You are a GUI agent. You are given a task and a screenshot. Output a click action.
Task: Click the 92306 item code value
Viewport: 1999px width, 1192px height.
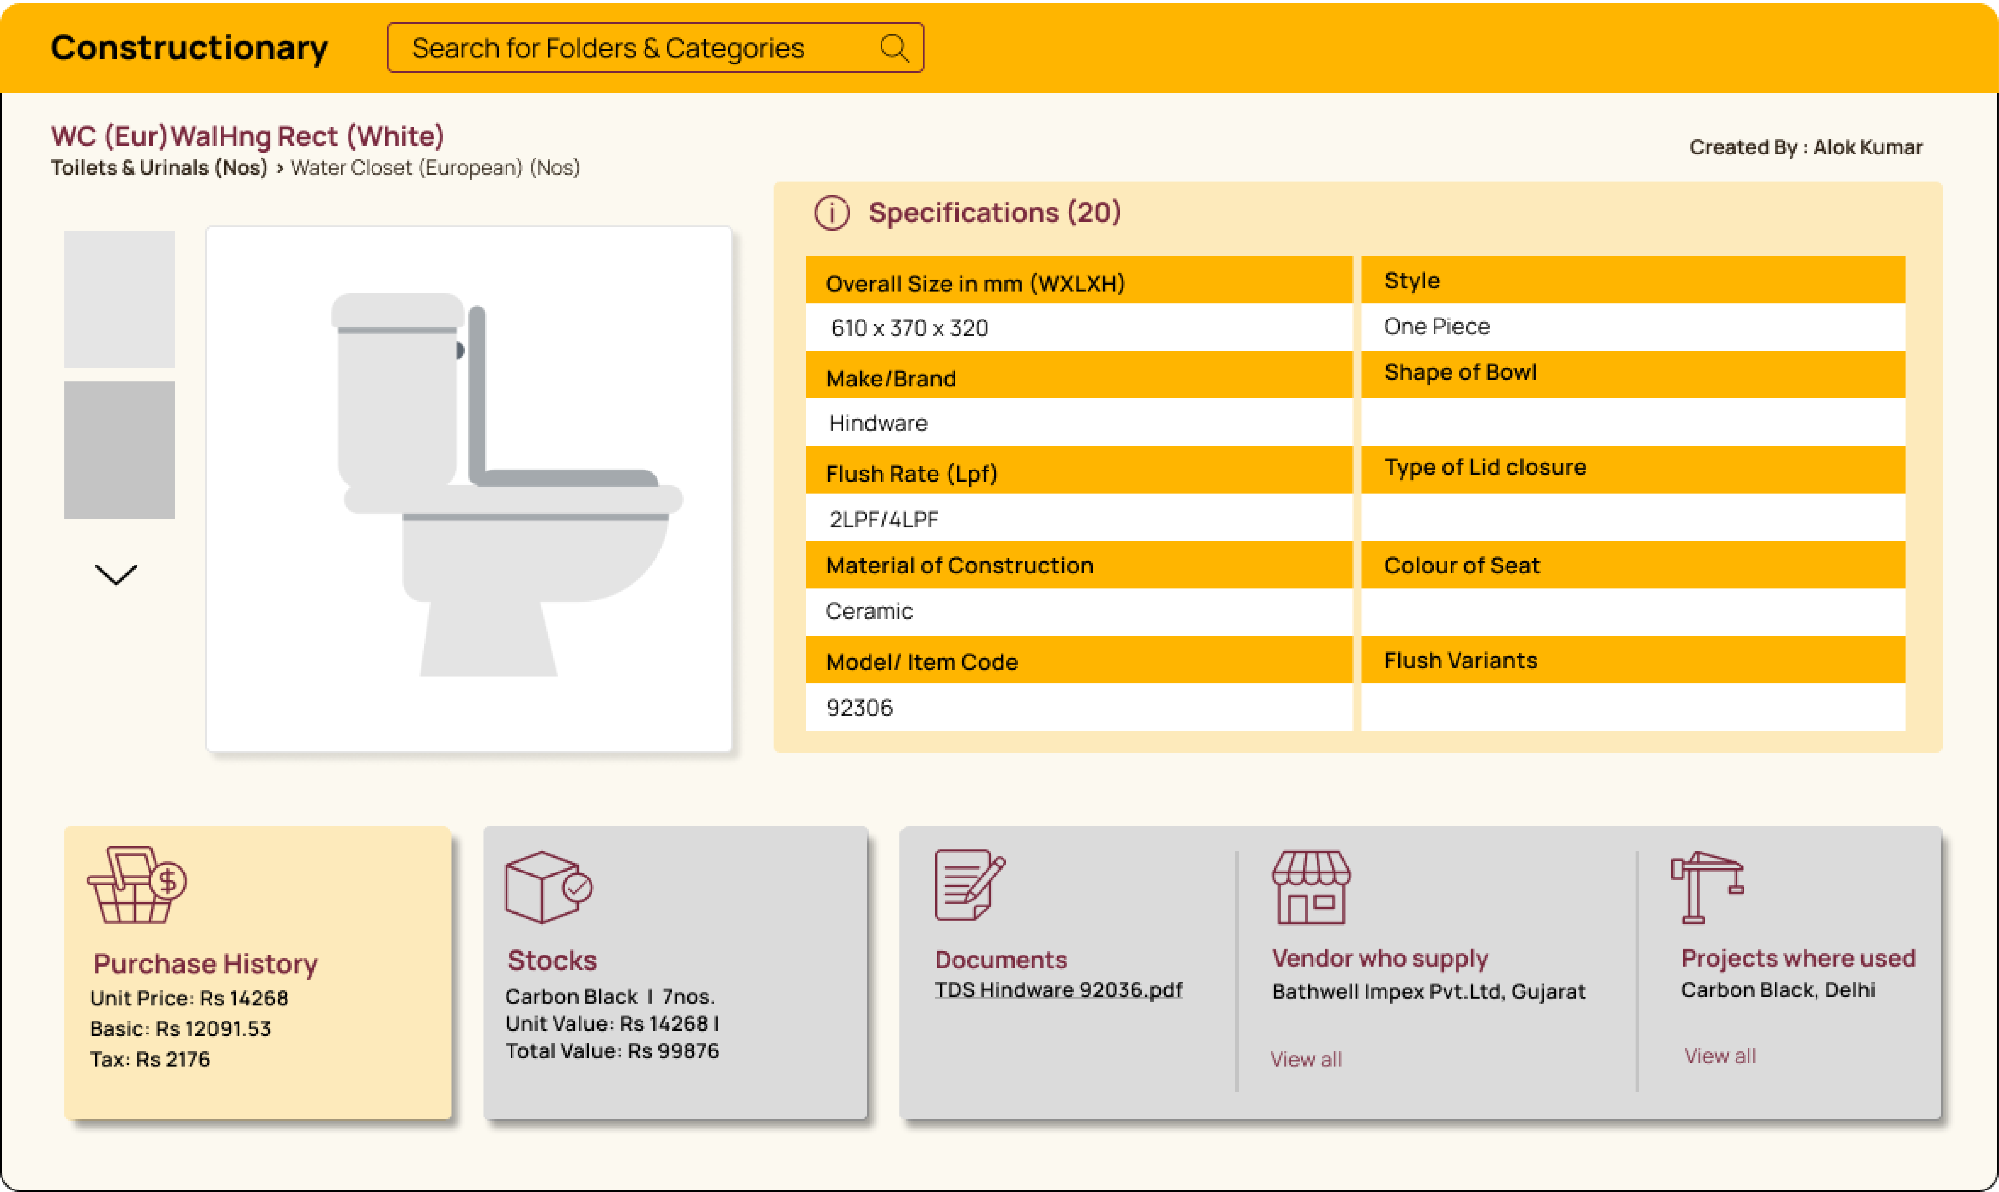pyautogui.click(x=859, y=709)
